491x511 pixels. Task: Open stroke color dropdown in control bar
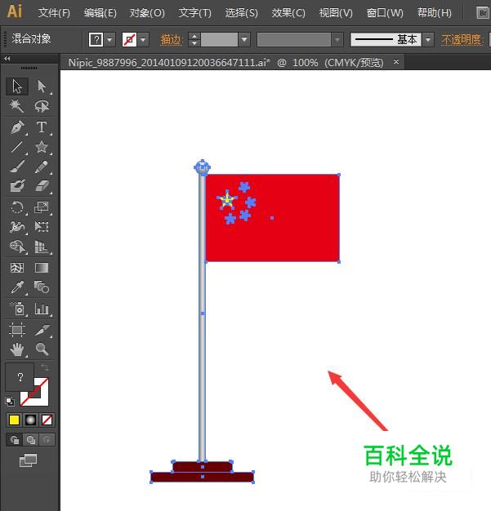[143, 40]
